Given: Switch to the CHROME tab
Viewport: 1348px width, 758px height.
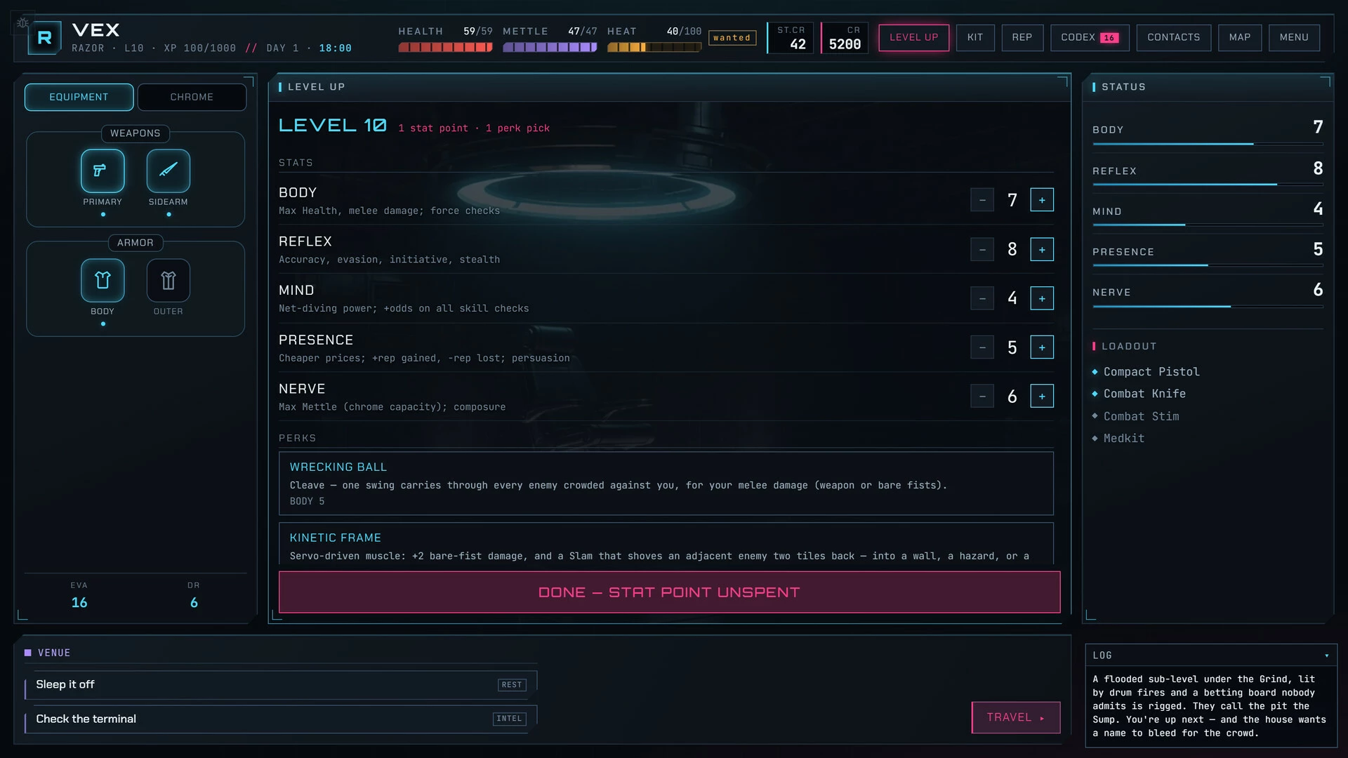Looking at the screenshot, I should (192, 97).
